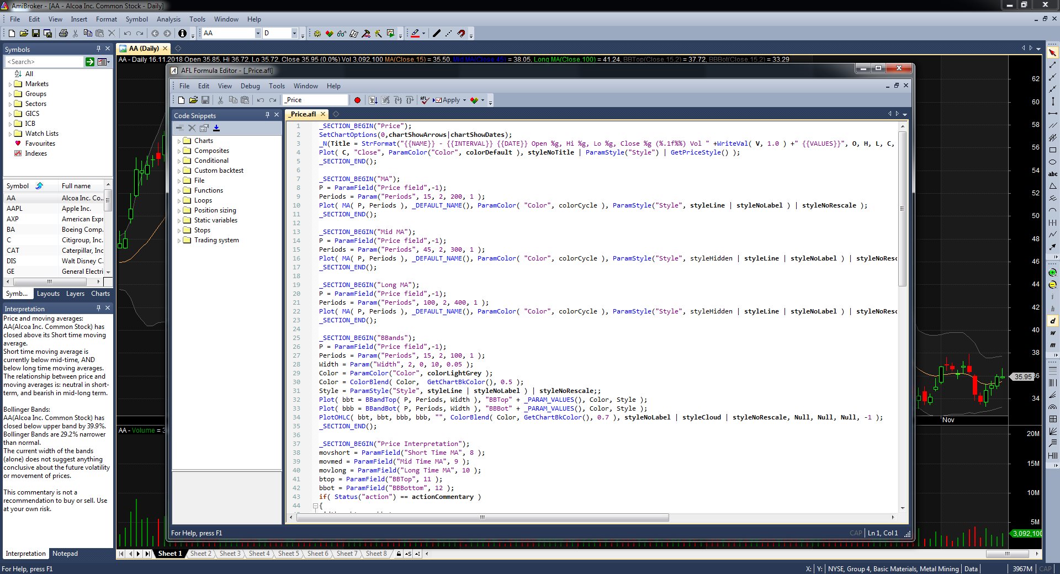The image size is (1060, 574).
Task: Click the formula name field showing _Price
Action: pyautogui.click(x=316, y=100)
